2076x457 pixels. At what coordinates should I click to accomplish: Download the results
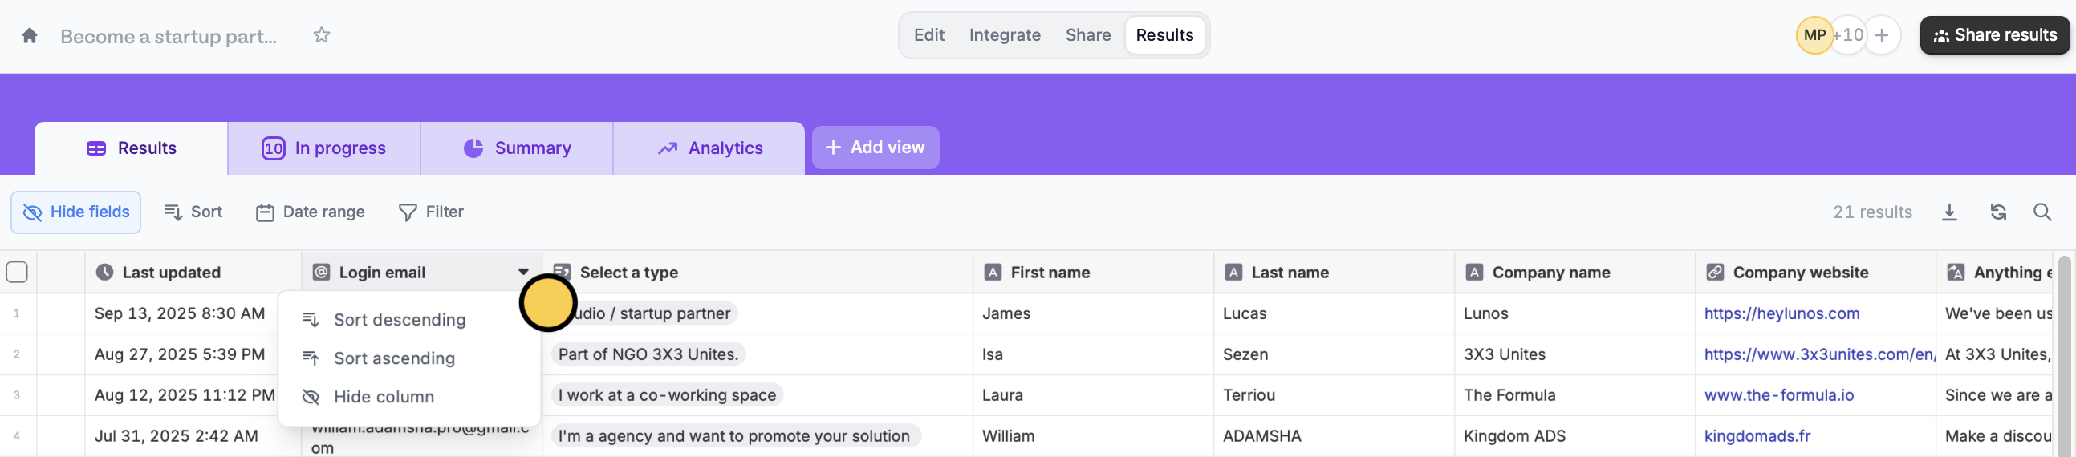tap(1948, 212)
